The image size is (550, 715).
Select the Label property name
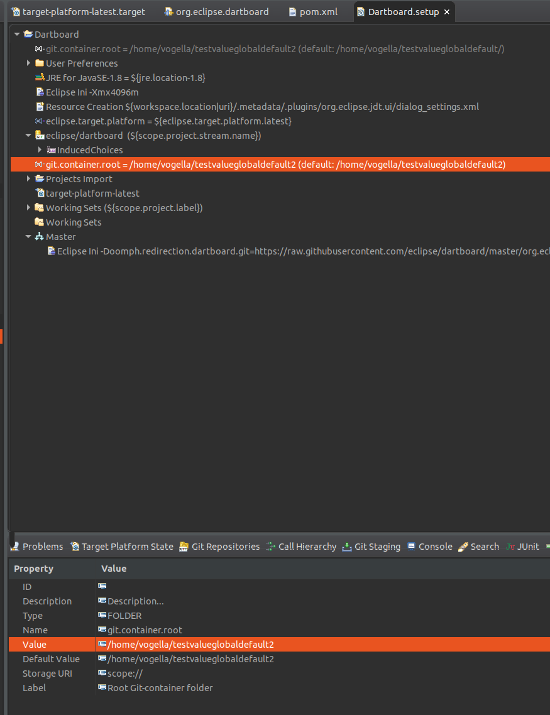(x=34, y=687)
